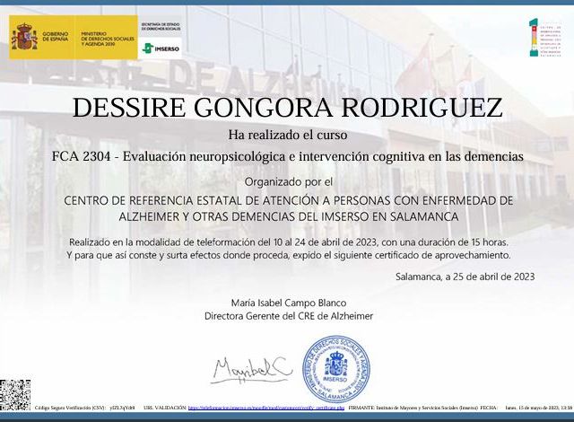
Task: Open the teleformacion.imserso.es validation URL link
Action: click(x=266, y=408)
